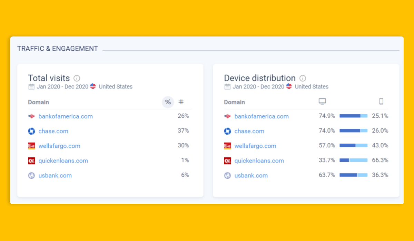Open wellsfargo.com link in Device distribution
The image size is (414, 241).
[x=255, y=146]
